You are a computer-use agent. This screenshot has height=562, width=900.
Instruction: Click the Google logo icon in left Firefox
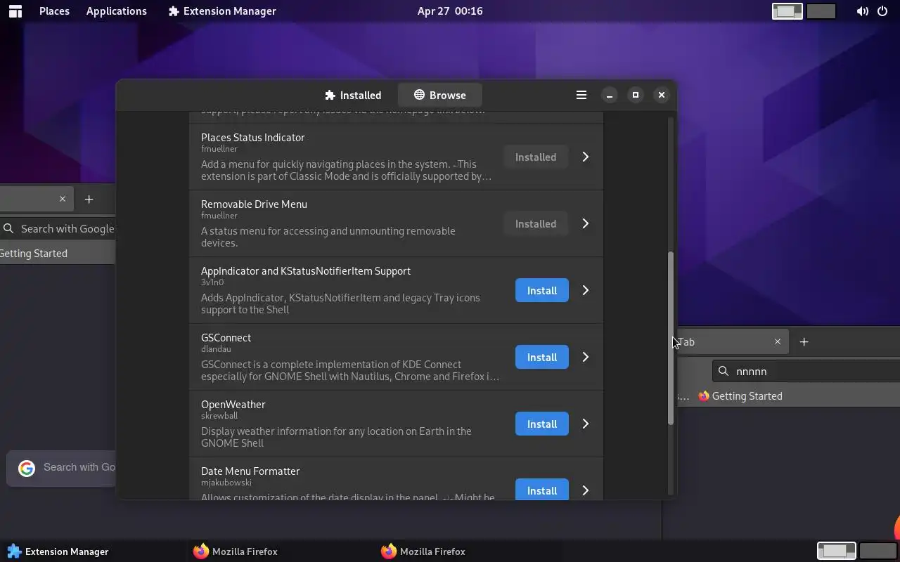pos(27,469)
